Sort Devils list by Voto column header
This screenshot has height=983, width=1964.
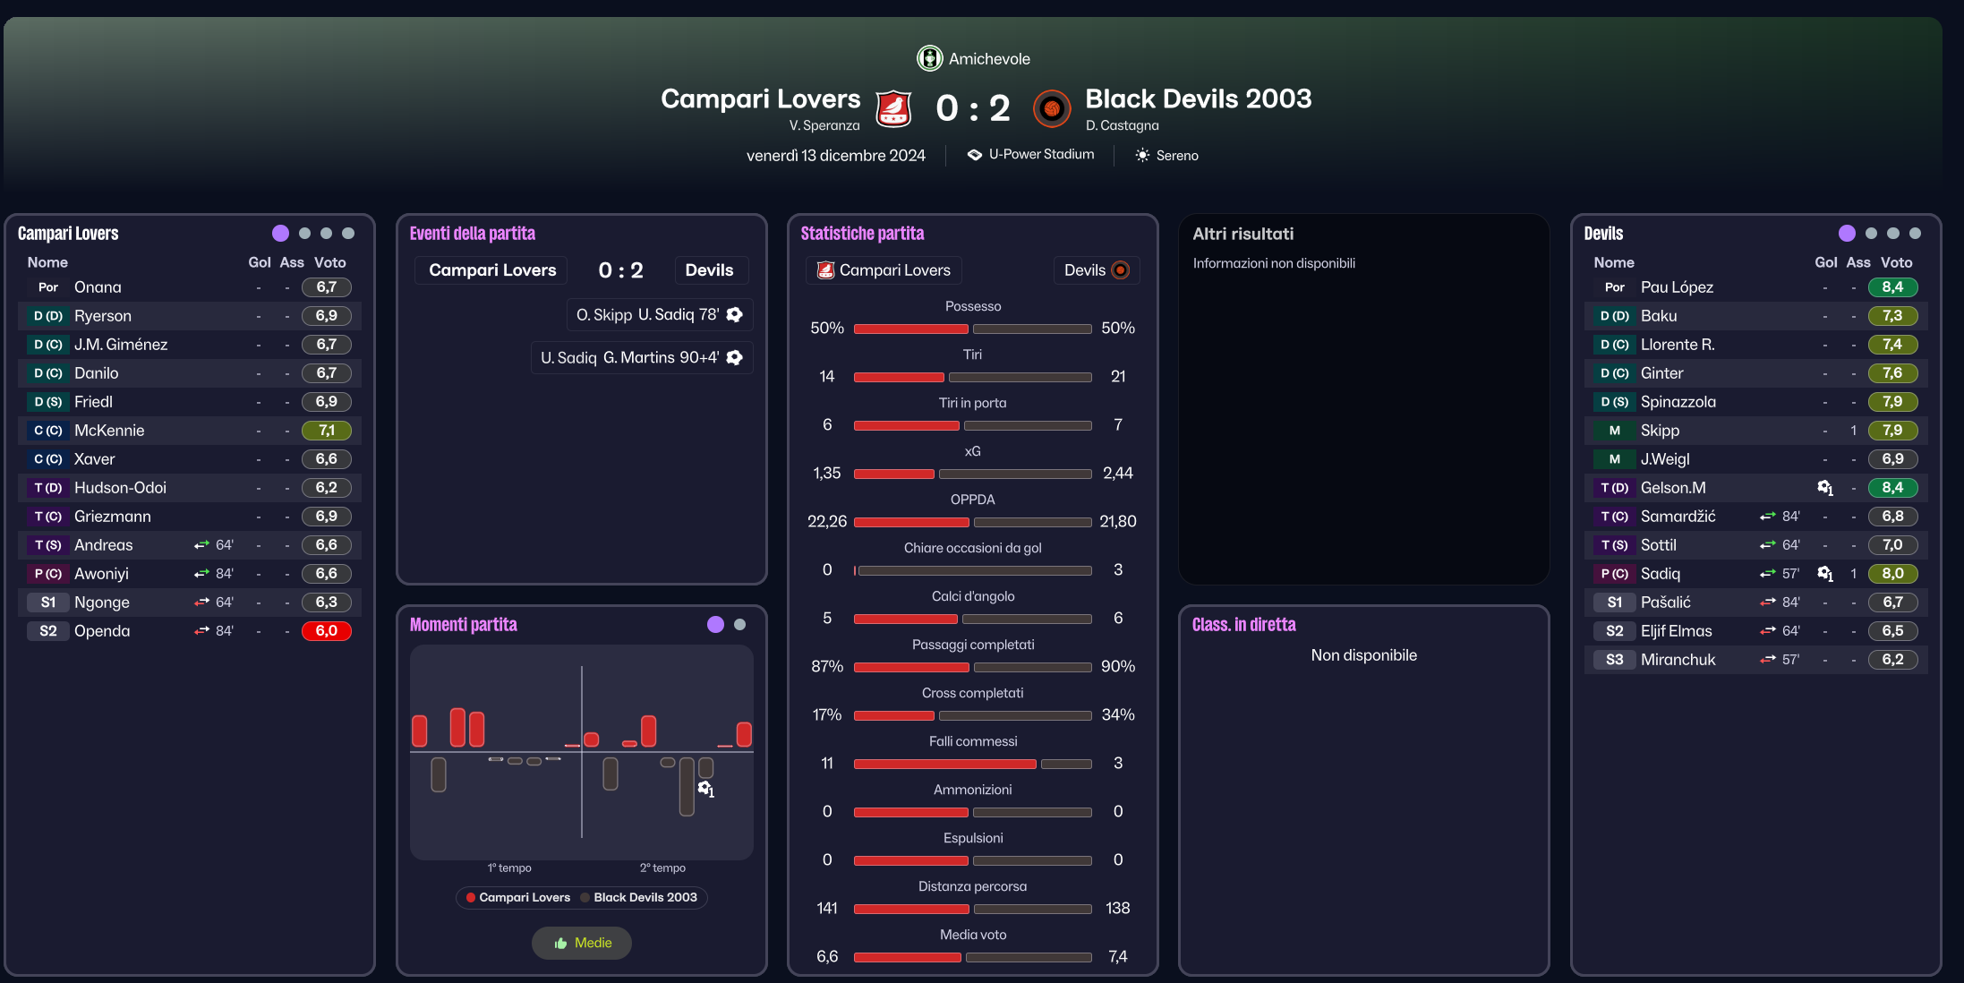pos(1896,262)
